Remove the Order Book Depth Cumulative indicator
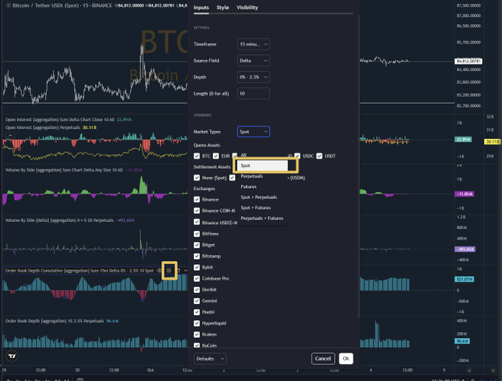Viewport: 502px width, 381px height. click(x=178, y=271)
